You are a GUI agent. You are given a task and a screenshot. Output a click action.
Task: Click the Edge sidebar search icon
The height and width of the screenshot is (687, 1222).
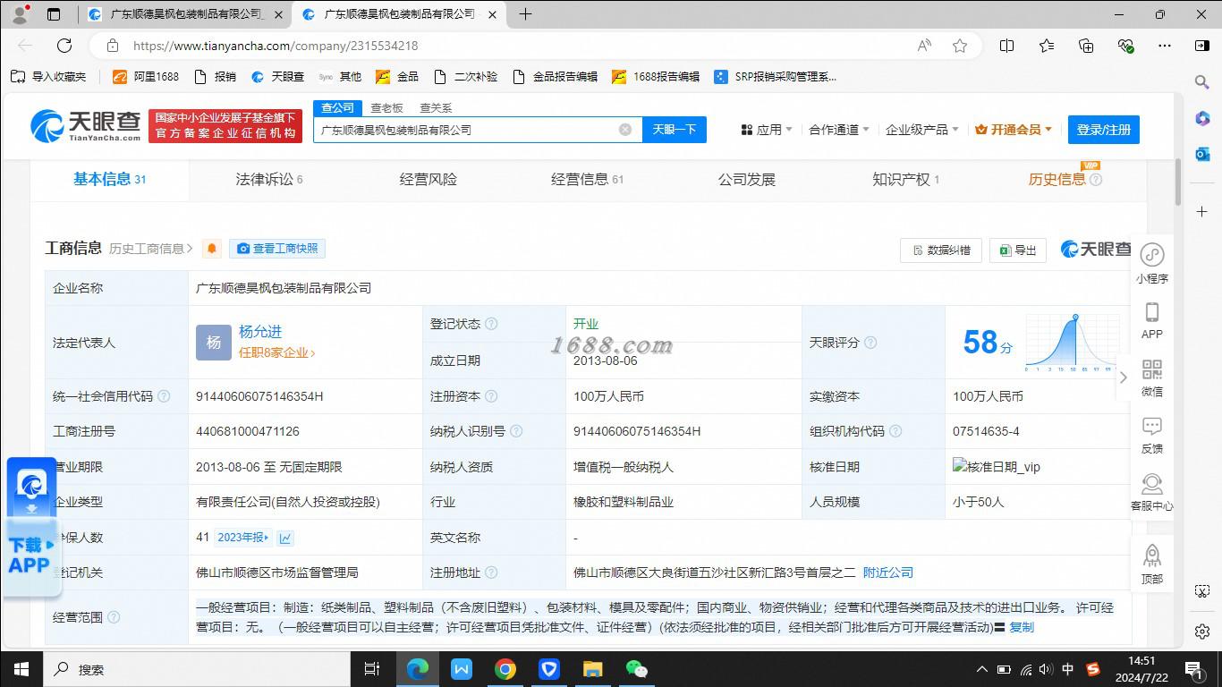click(1202, 82)
